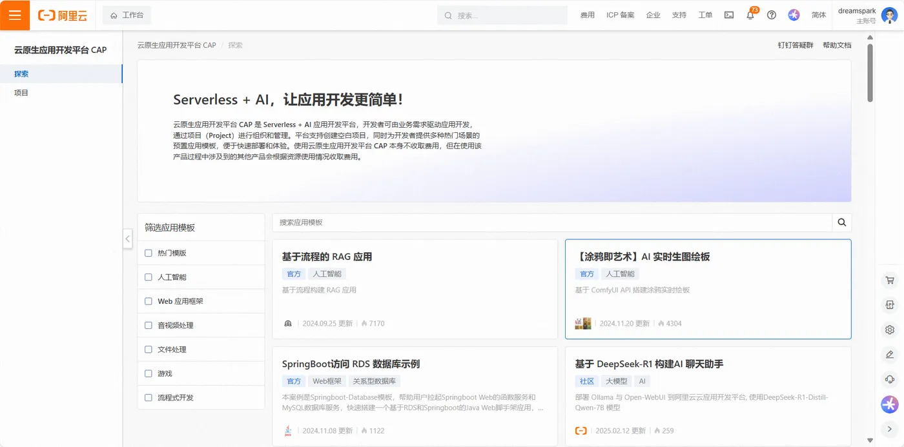904x447 pixels.
Task: Switch language via 简体 menu
Action: 819,15
